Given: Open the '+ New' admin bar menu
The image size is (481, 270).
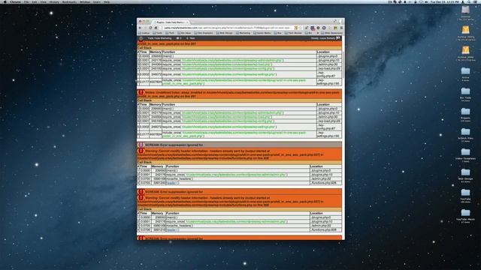Looking at the screenshot, I should point(190,38).
